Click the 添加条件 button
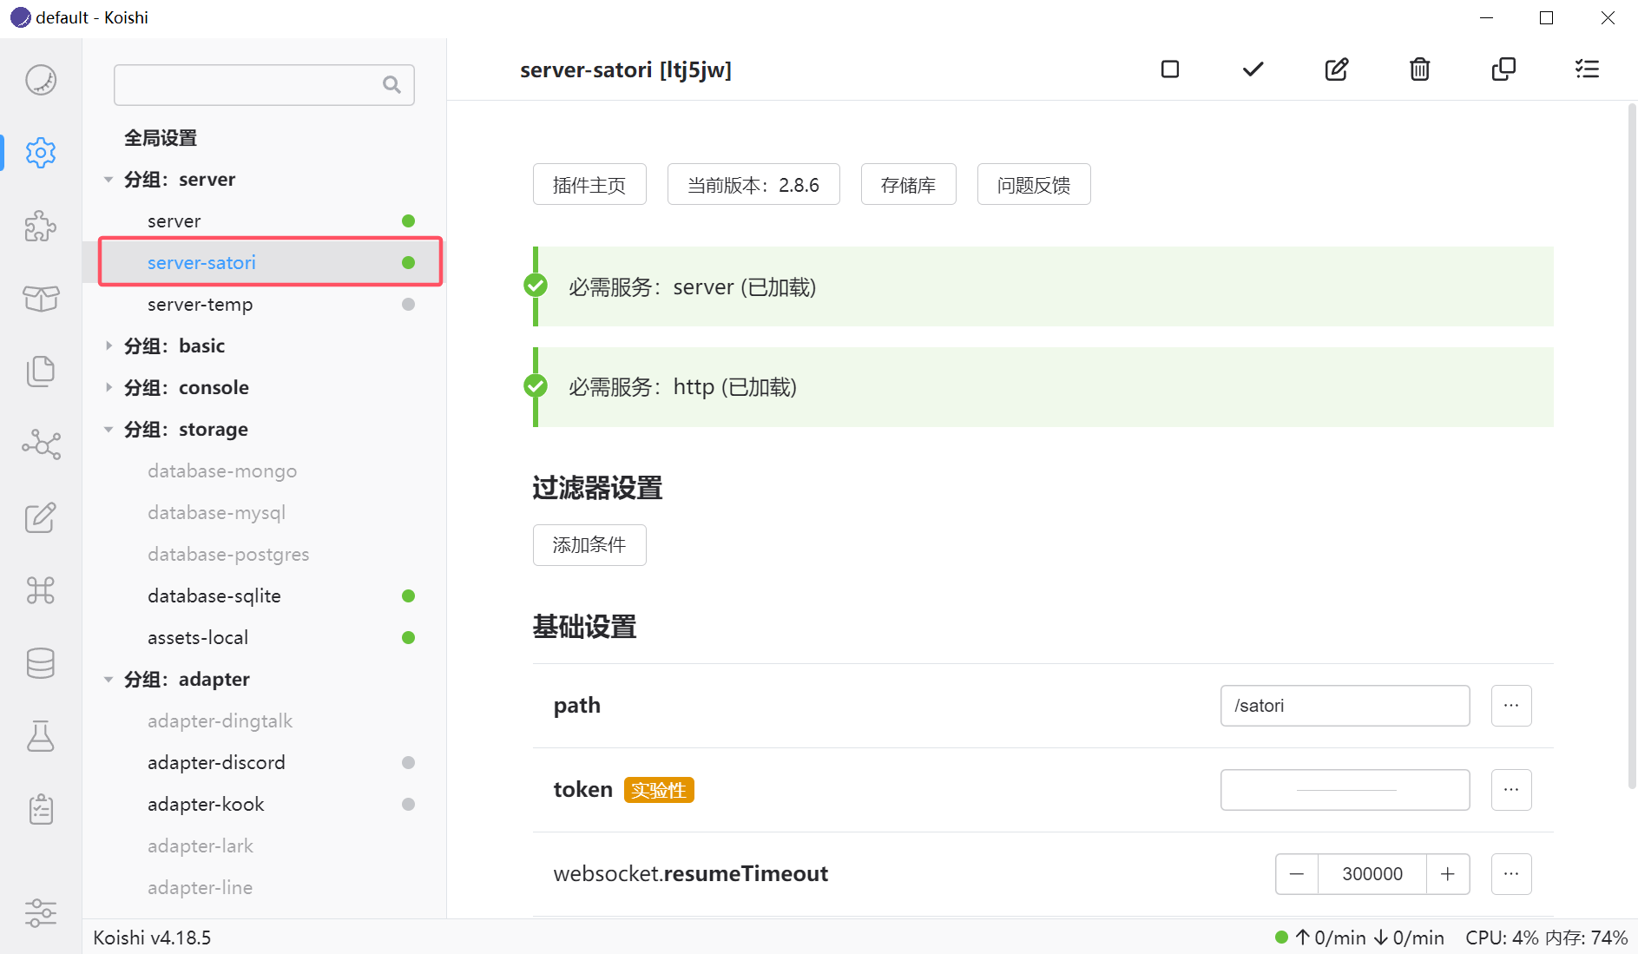This screenshot has width=1638, height=954. (x=589, y=545)
